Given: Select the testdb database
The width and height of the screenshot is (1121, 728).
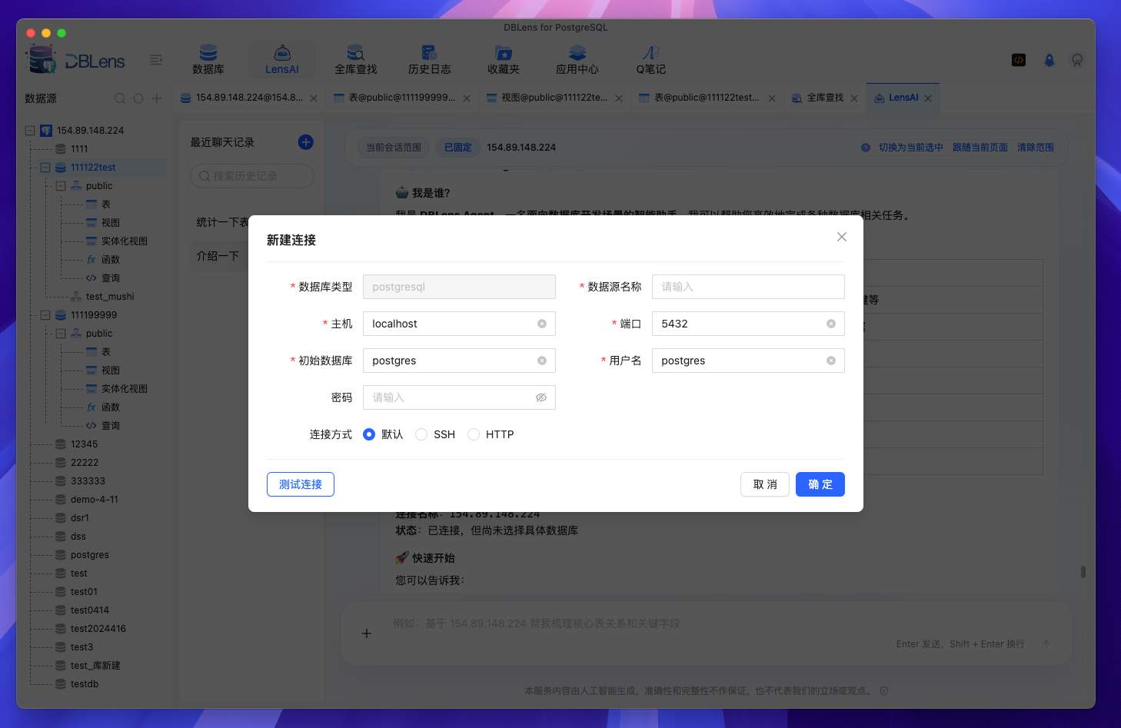Looking at the screenshot, I should (85, 684).
